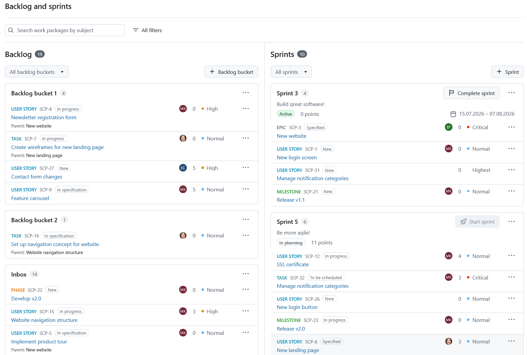Image resolution: width=527 pixels, height=355 pixels.
Task: Open the more-actions menu for Sprint 5
Action: 511,222
